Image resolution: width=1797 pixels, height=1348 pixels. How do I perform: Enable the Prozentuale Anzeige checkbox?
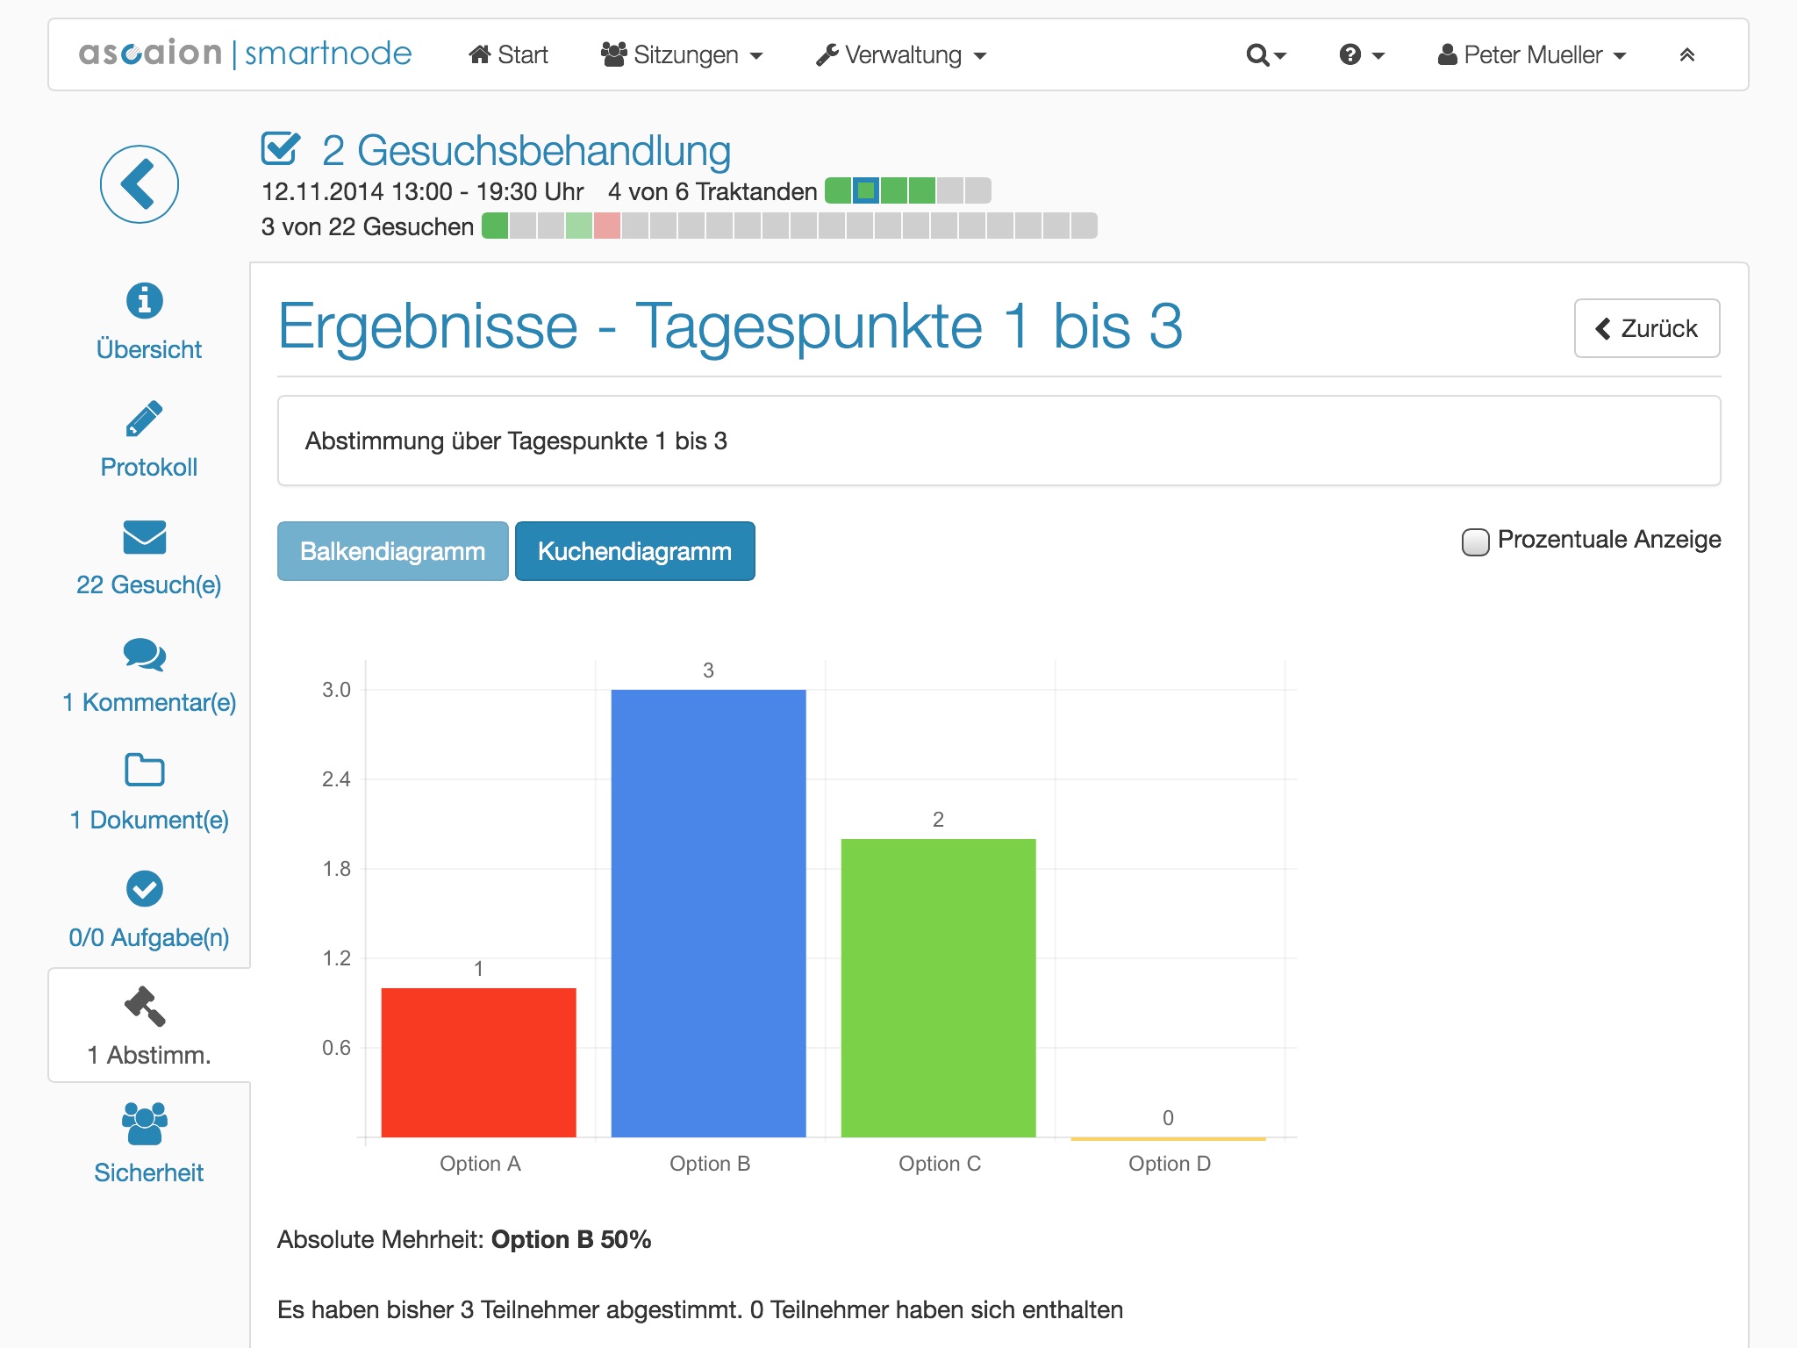tap(1475, 541)
